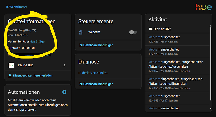Click the Aktivität heading

pyautogui.click(x=158, y=19)
